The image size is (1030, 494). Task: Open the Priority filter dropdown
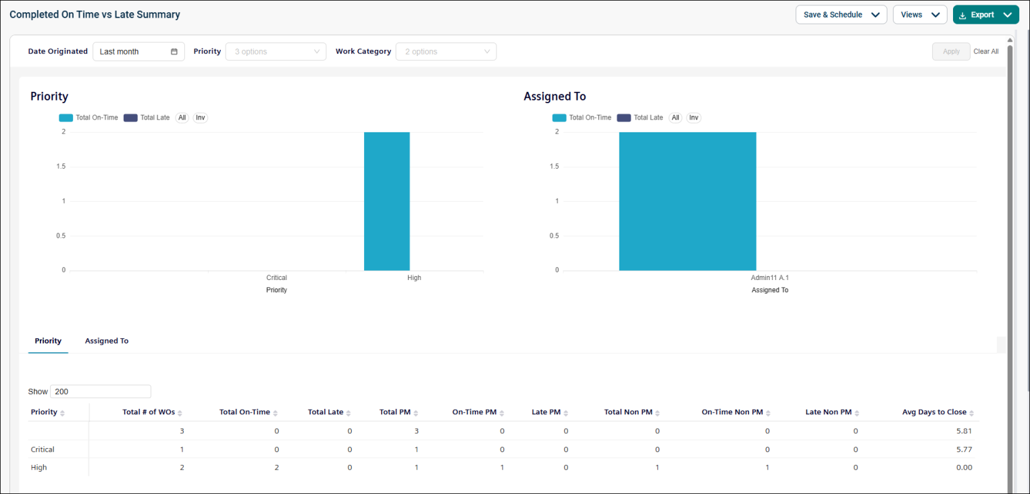pos(276,51)
